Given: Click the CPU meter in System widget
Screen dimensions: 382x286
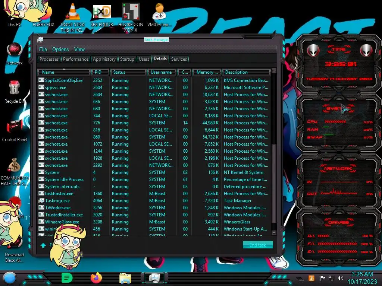Looking at the screenshot, I should pos(340,122).
